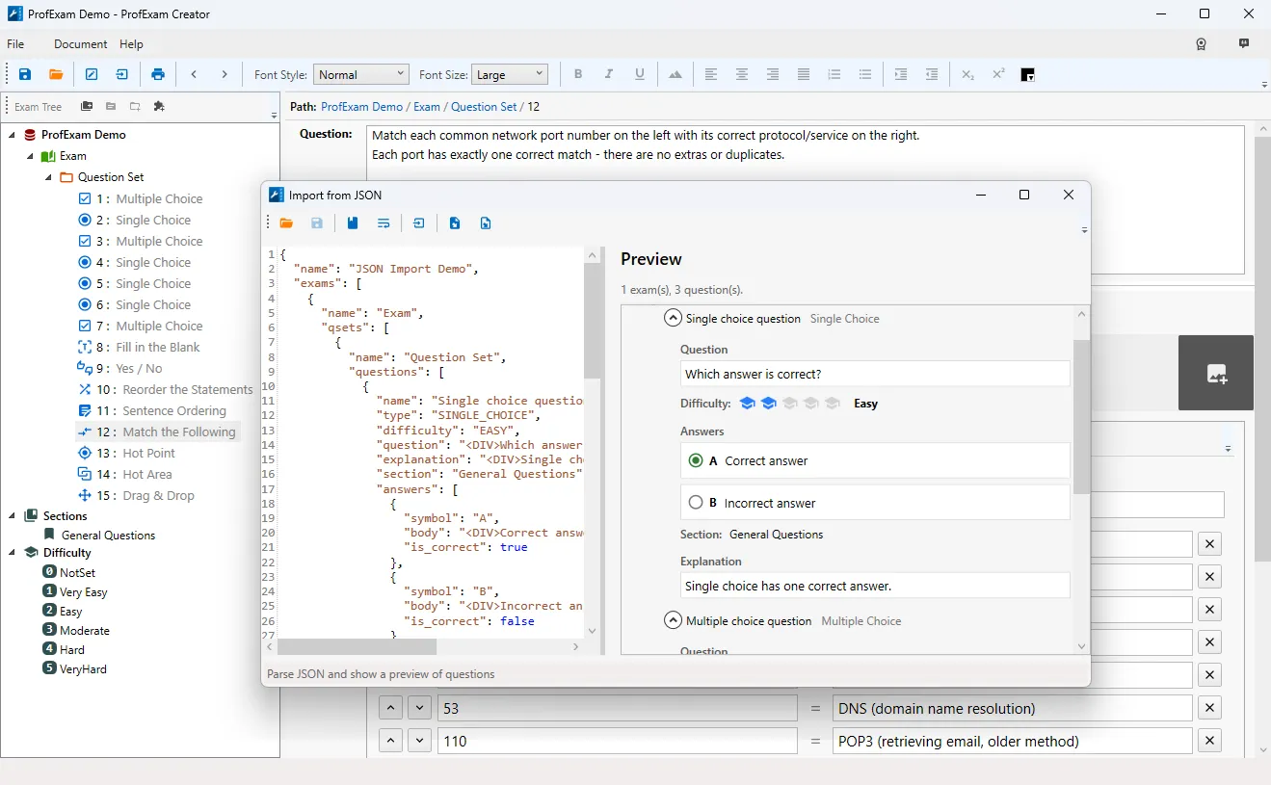The width and height of the screenshot is (1271, 785).
Task: Collapse the Exam tree node
Action: point(30,156)
